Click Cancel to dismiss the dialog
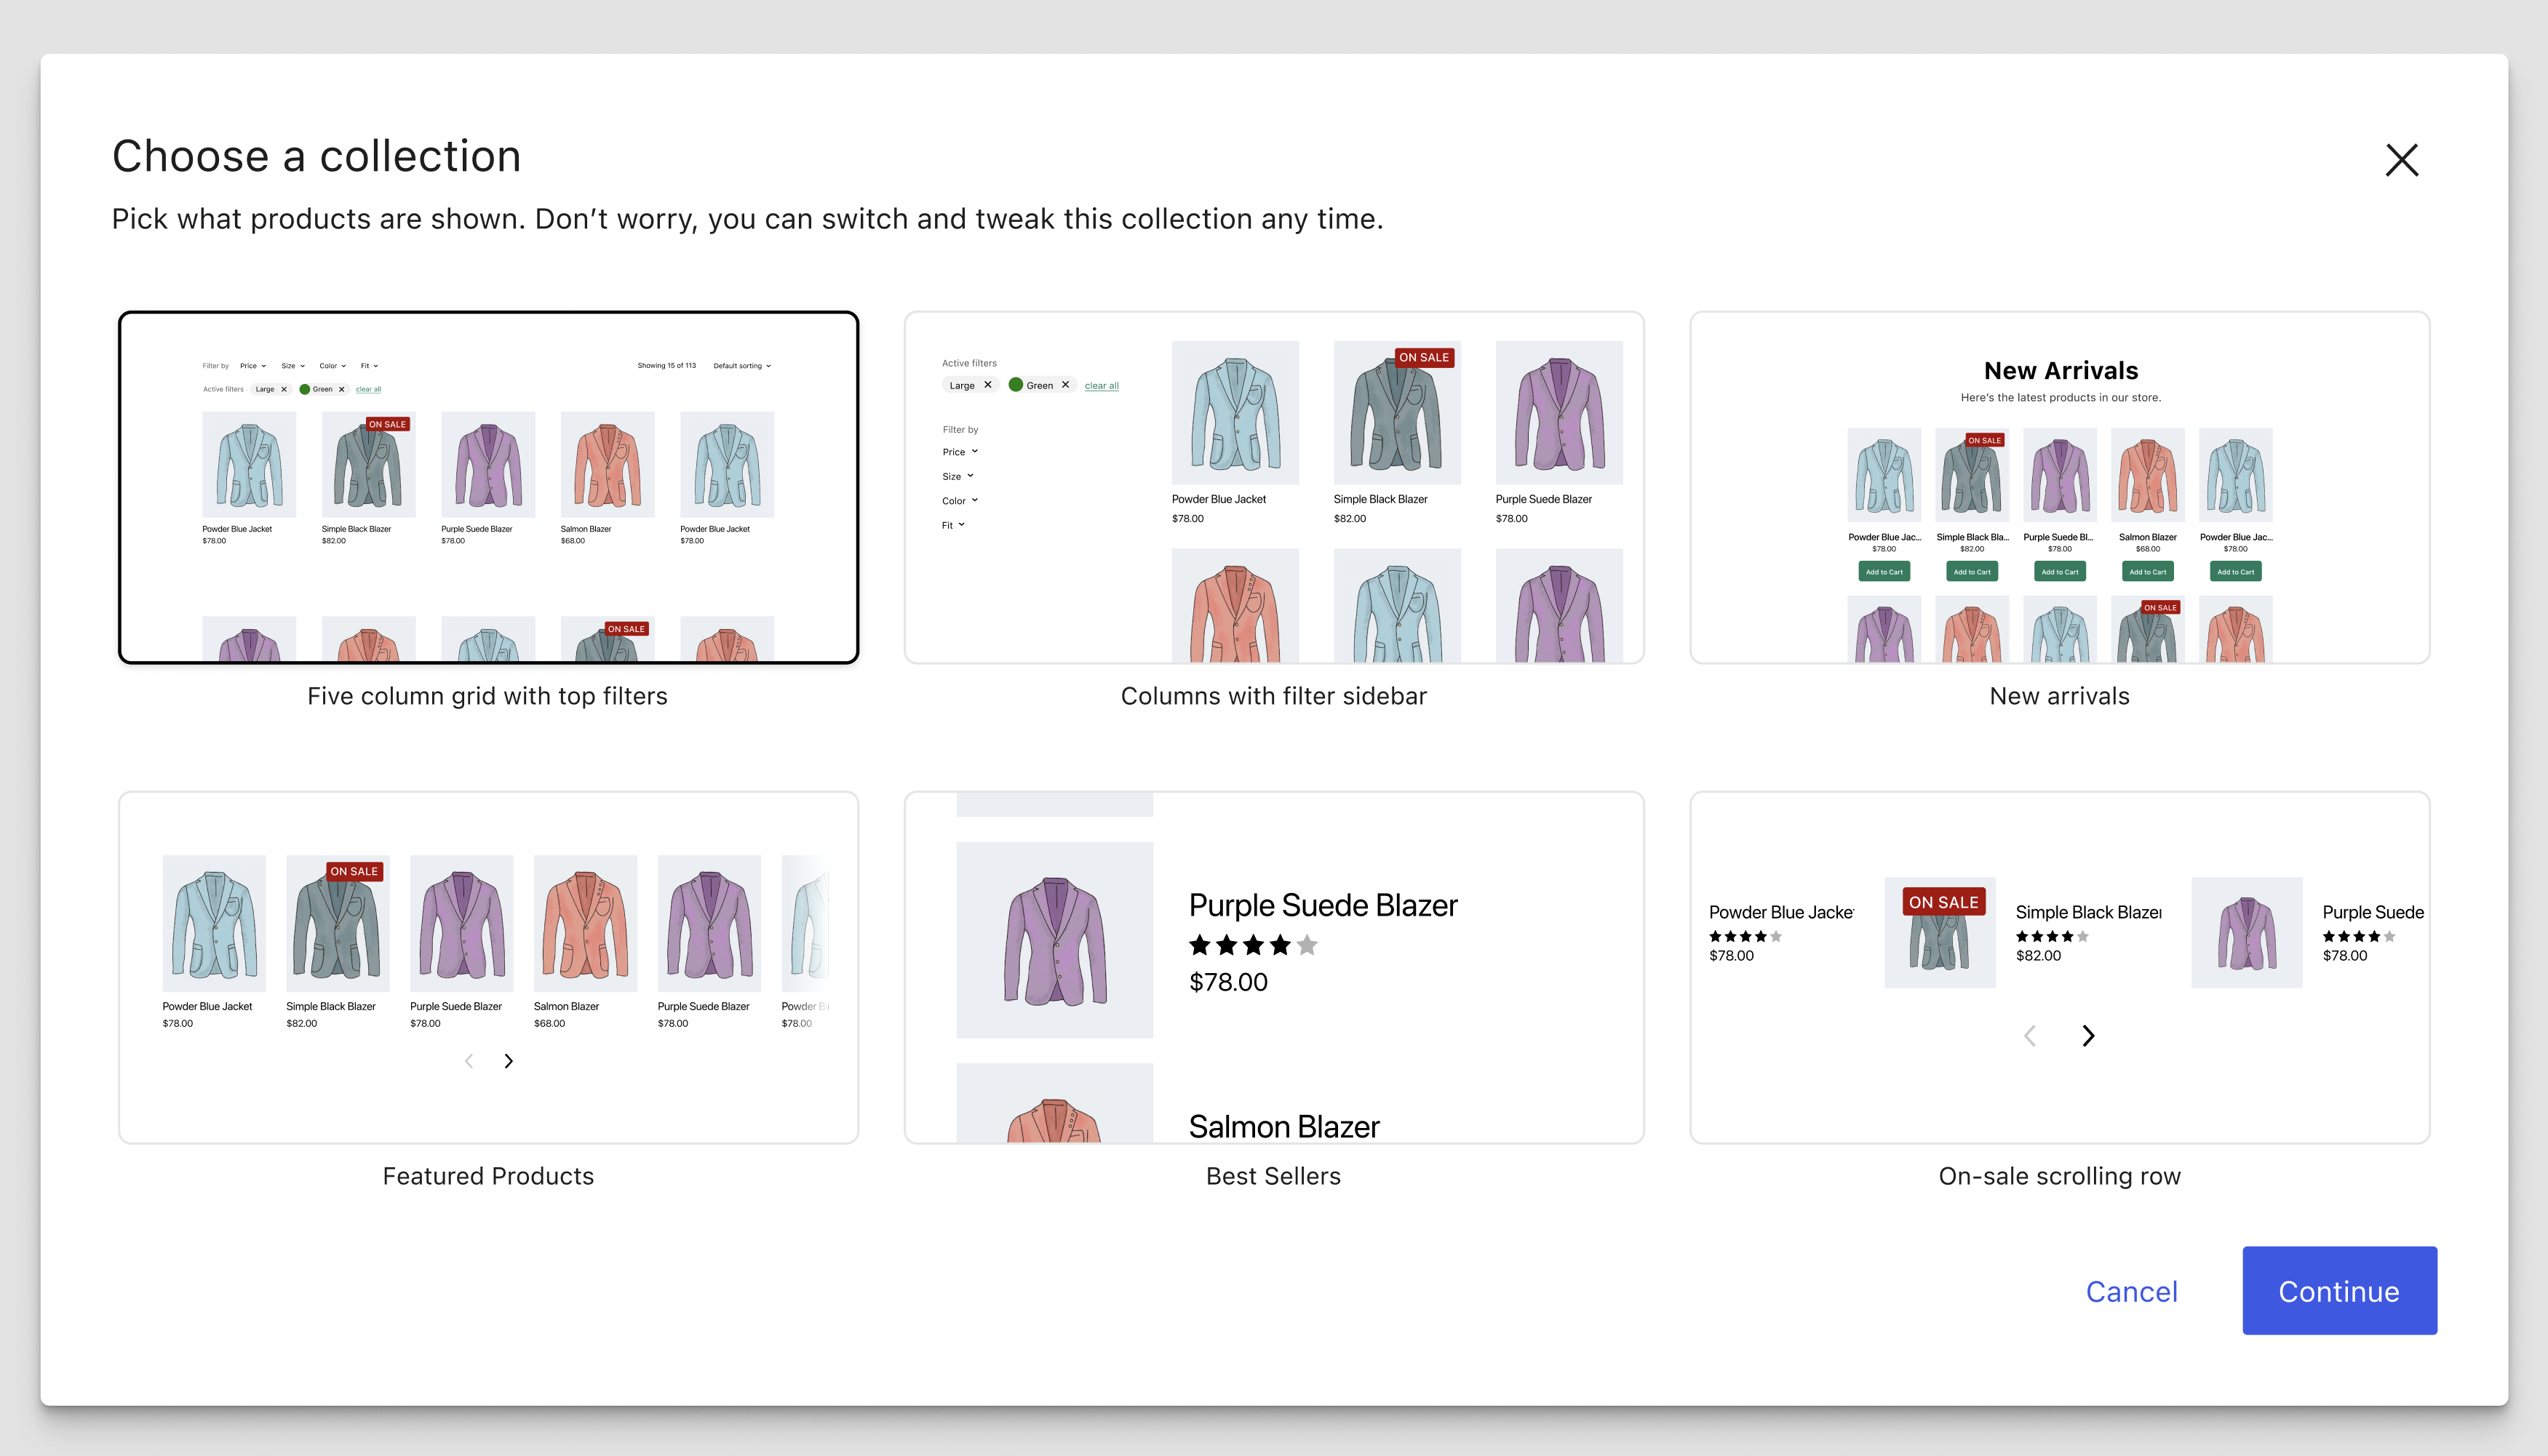The width and height of the screenshot is (2548, 1456). (2132, 1292)
